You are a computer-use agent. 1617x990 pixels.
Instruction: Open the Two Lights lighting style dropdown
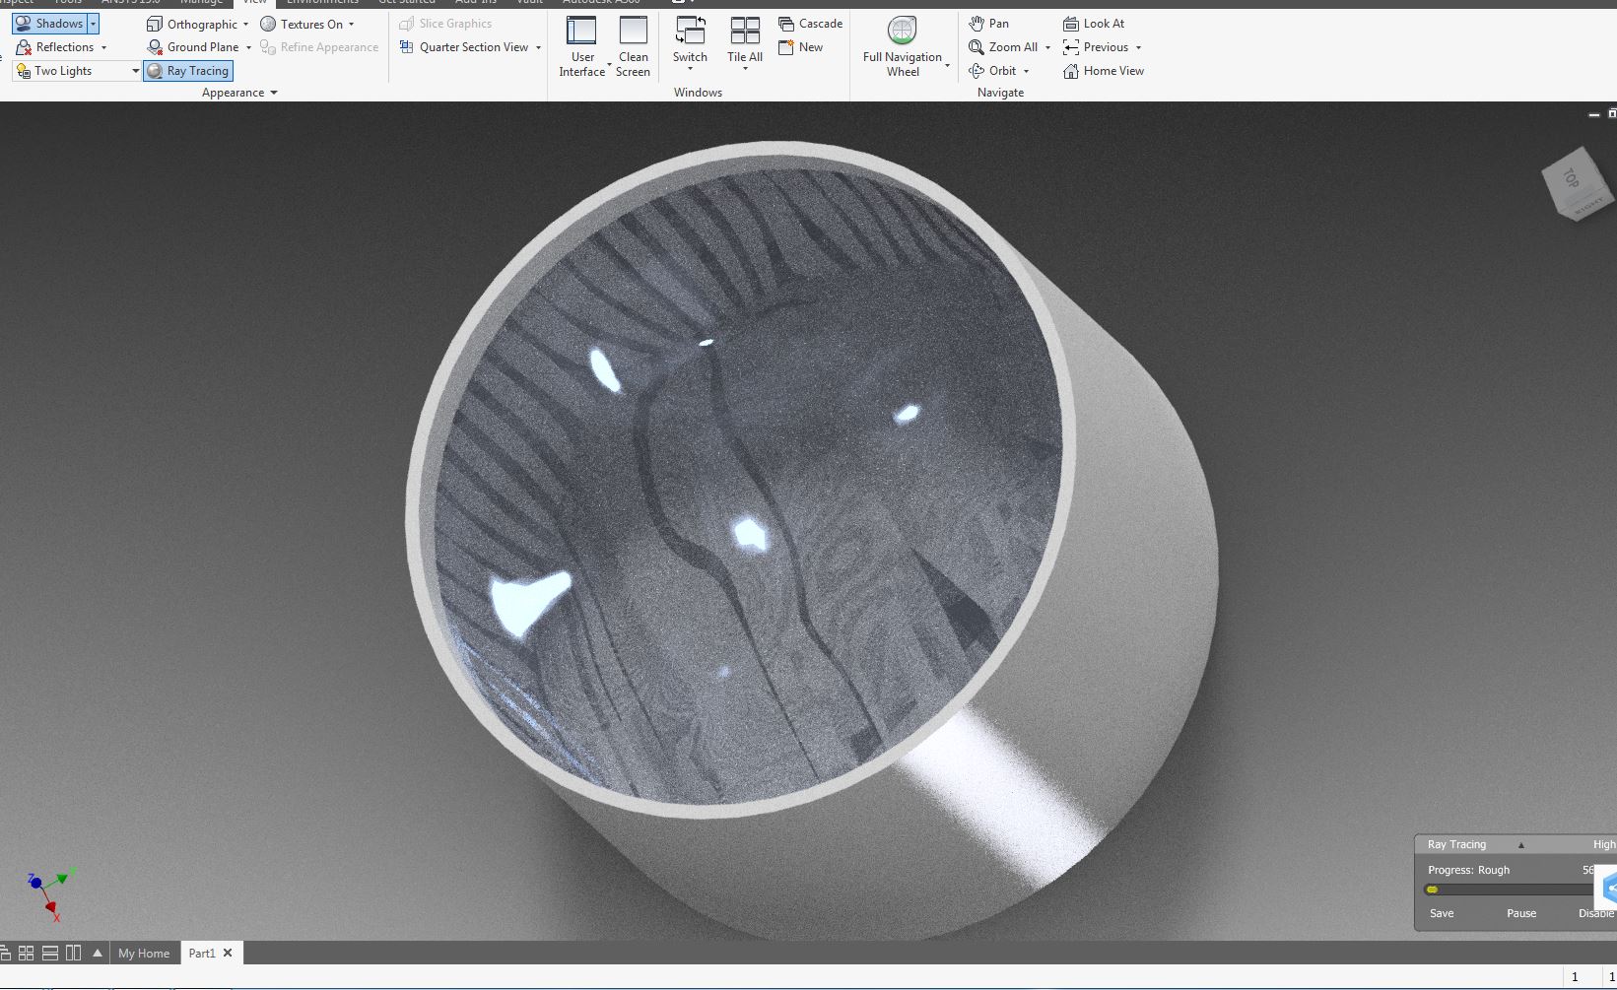[135, 71]
